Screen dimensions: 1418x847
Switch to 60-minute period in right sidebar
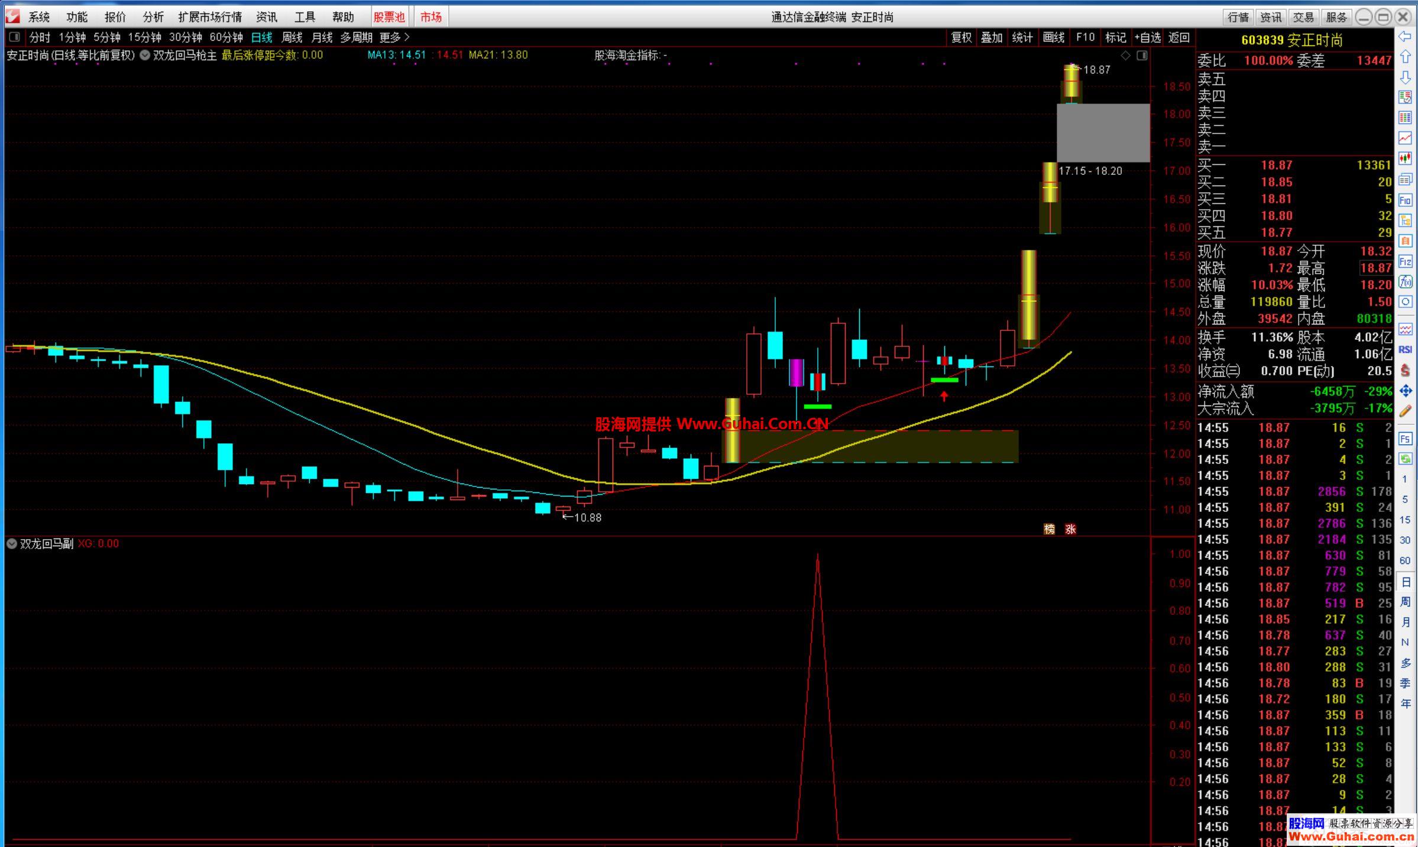tap(1405, 560)
